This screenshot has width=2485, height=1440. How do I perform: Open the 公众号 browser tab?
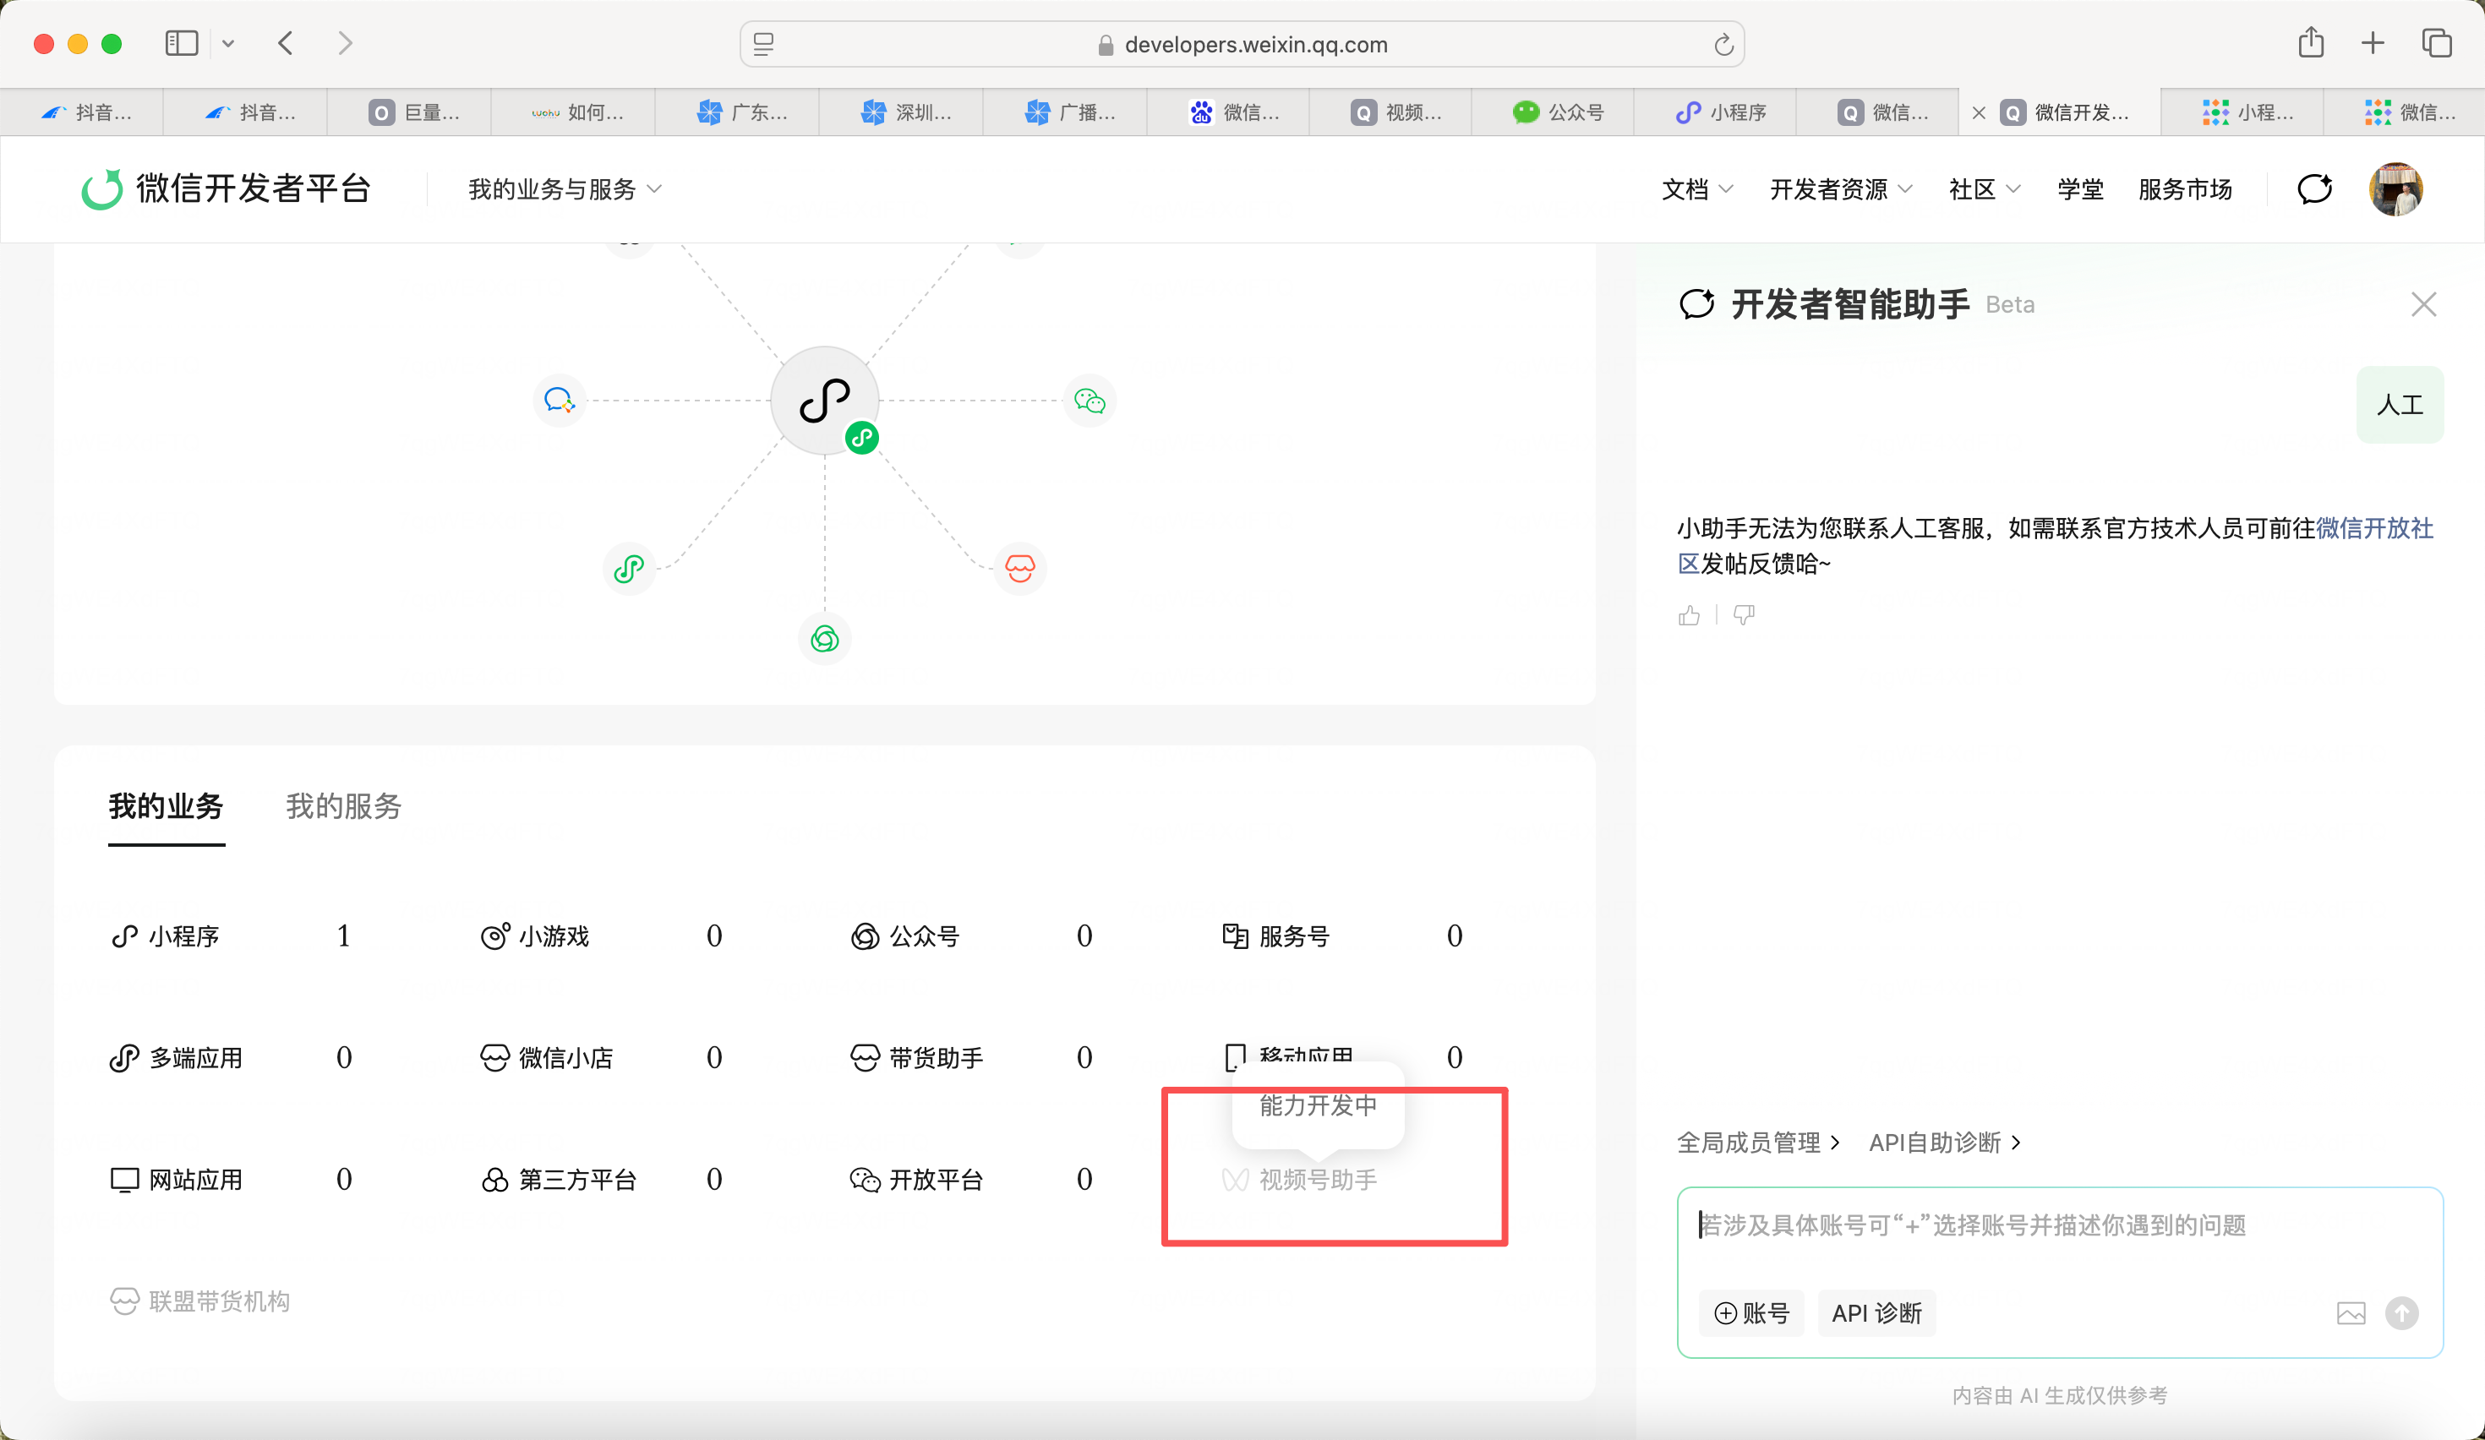1559,112
